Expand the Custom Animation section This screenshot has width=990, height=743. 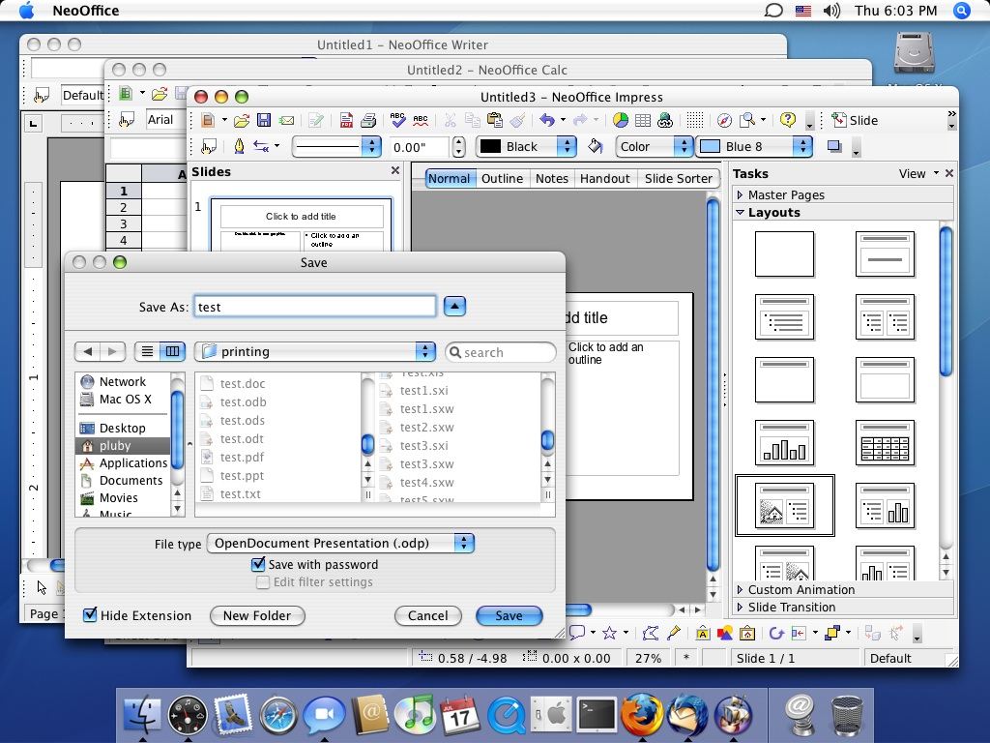pyautogui.click(x=801, y=589)
